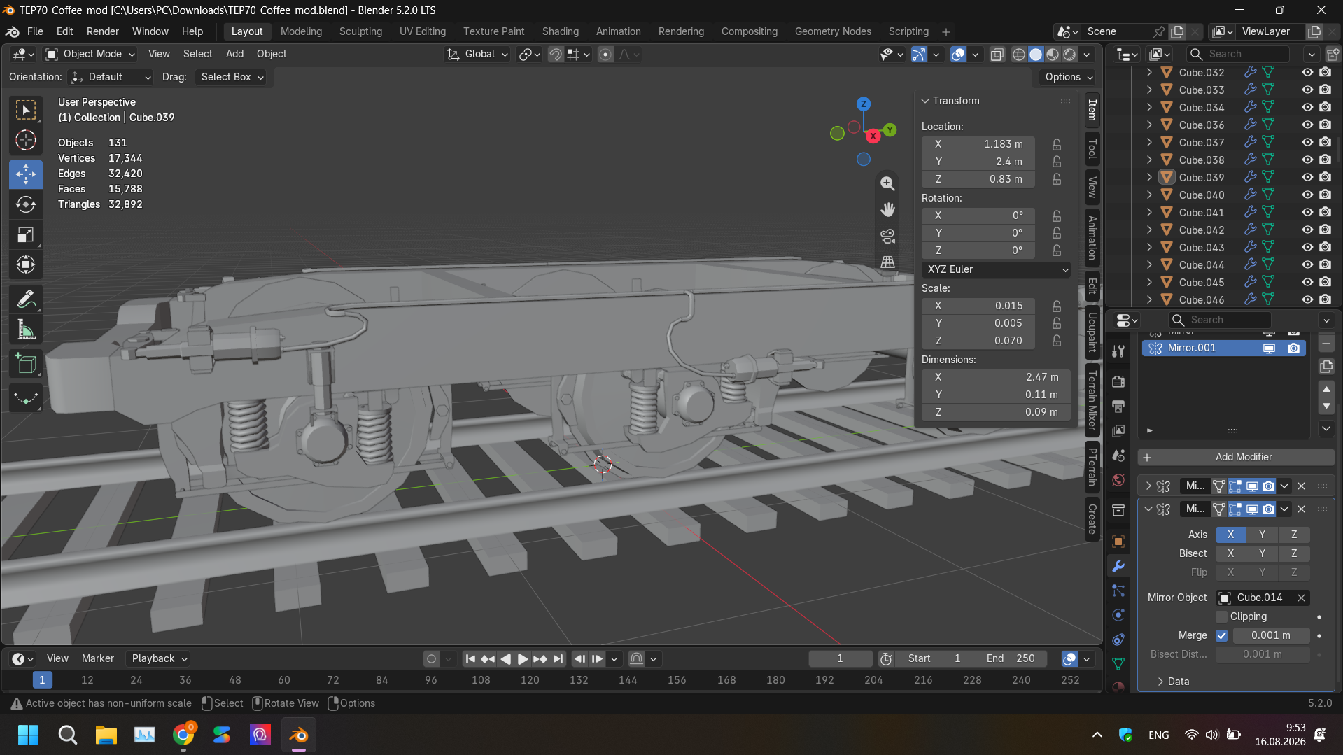
Task: Open the Object Data mesh properties tab
Action: coord(1118,663)
